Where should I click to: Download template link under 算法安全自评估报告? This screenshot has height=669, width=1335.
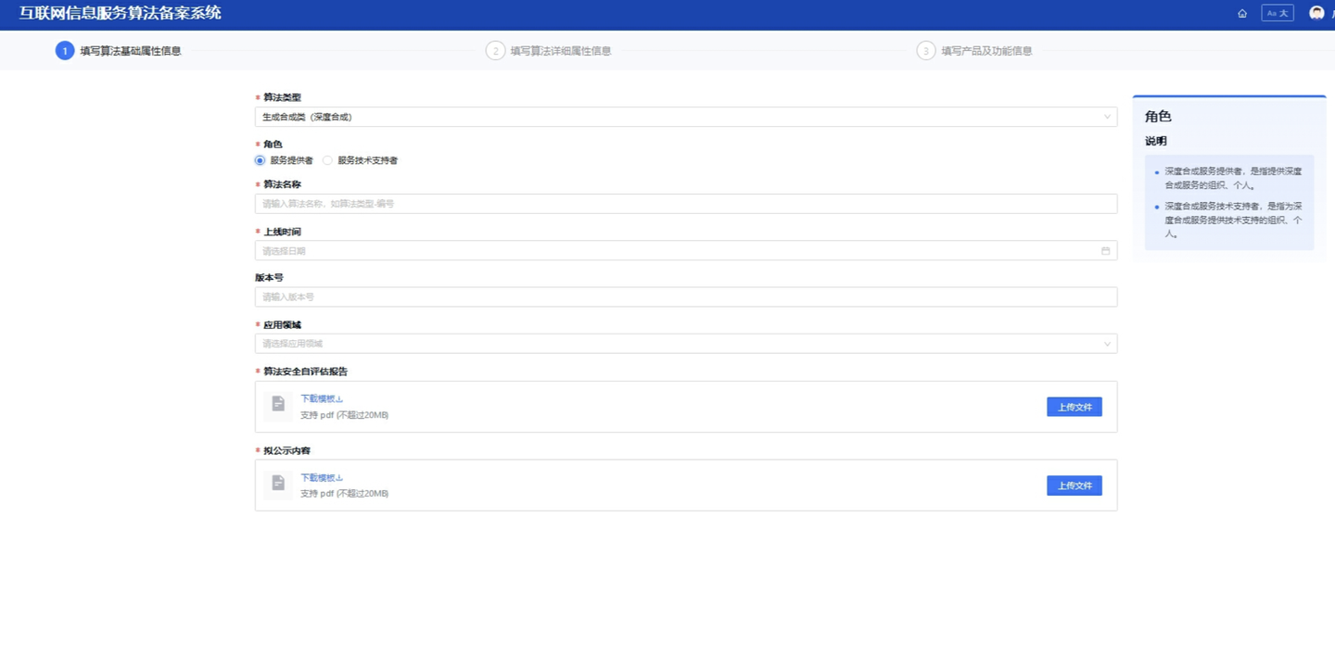point(321,399)
